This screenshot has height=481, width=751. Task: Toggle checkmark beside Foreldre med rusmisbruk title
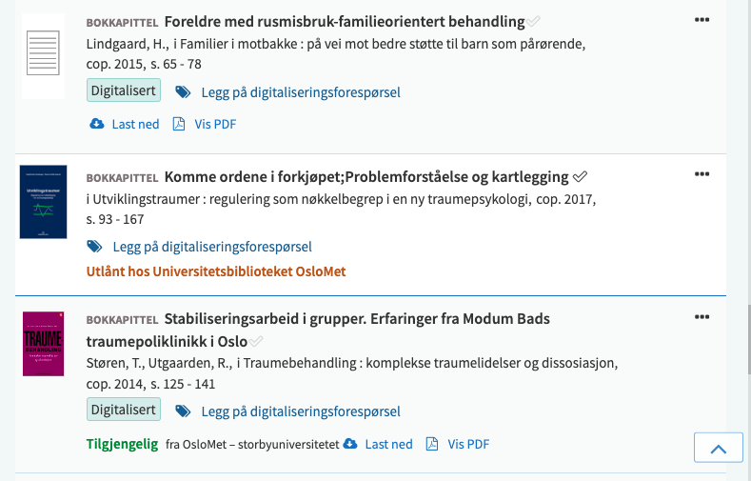pyautogui.click(x=535, y=21)
